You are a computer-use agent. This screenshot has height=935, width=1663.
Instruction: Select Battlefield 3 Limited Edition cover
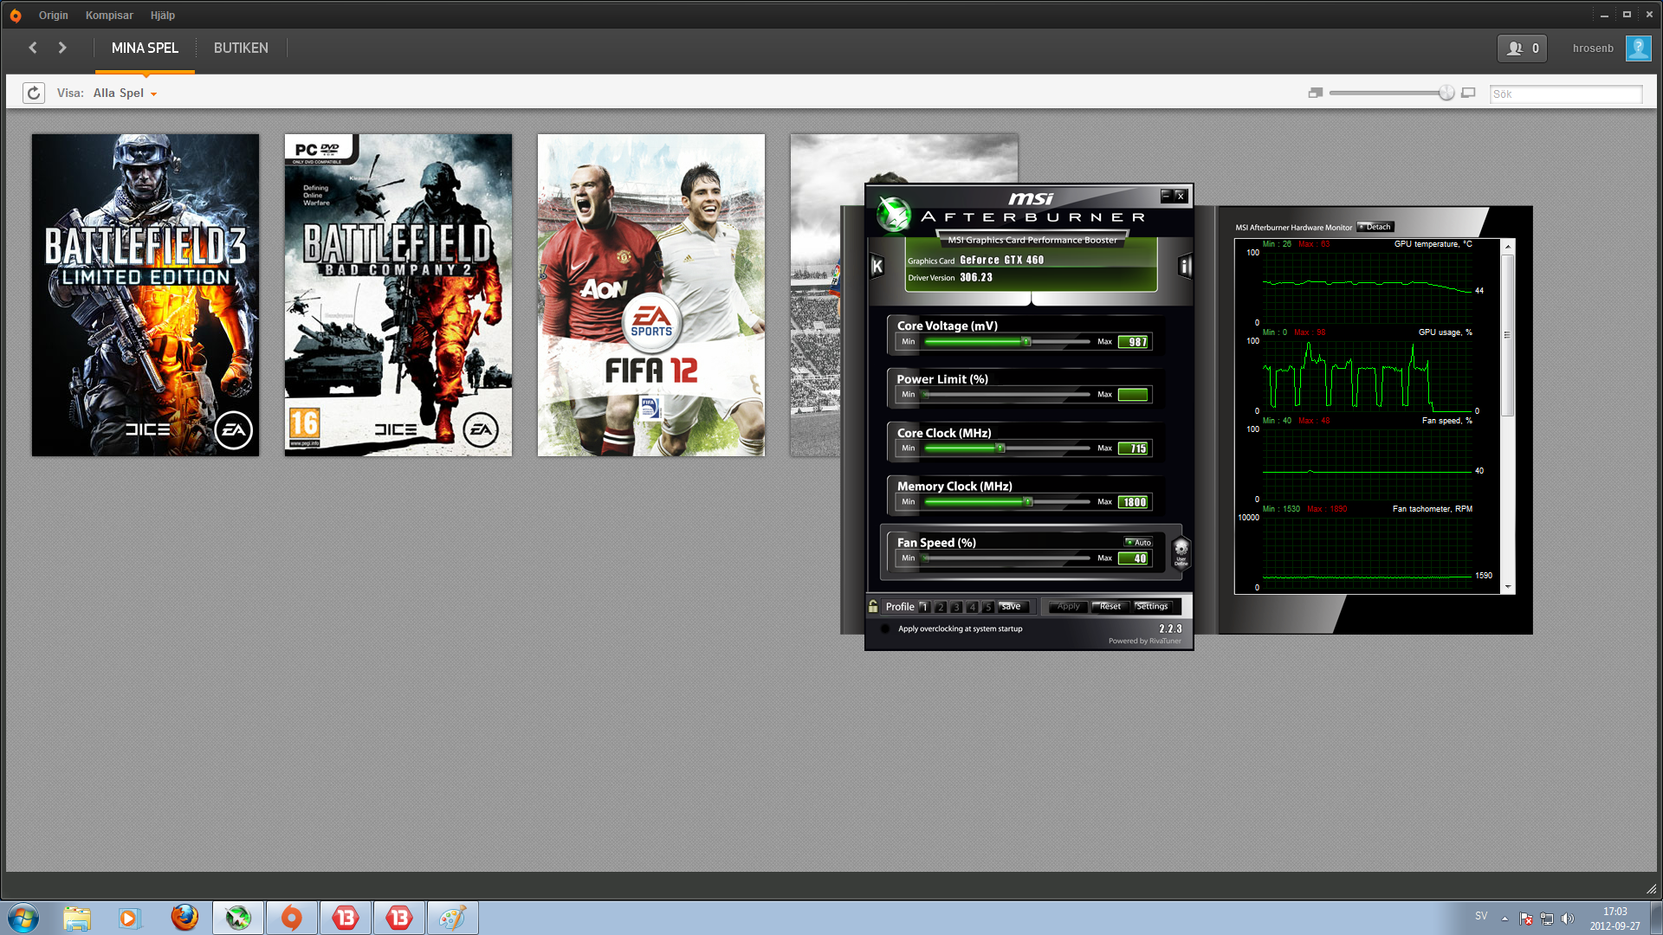pos(146,294)
